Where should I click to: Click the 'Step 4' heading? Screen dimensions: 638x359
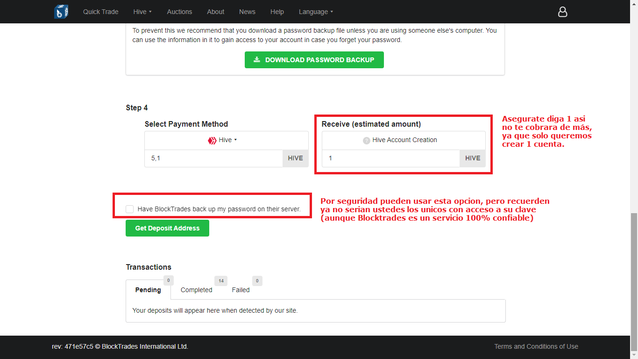137,108
